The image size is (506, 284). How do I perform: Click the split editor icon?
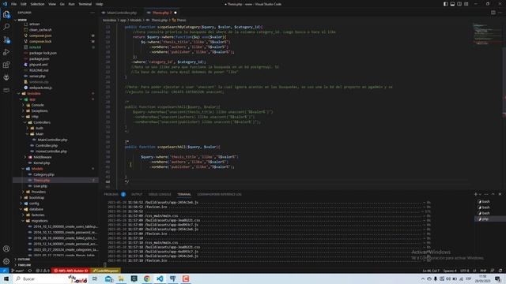pos(493,13)
